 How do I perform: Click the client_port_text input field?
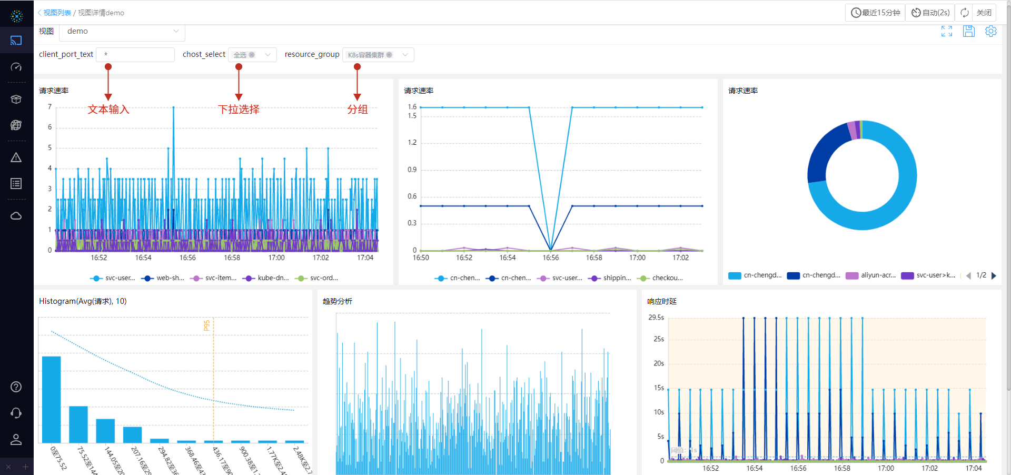point(135,55)
